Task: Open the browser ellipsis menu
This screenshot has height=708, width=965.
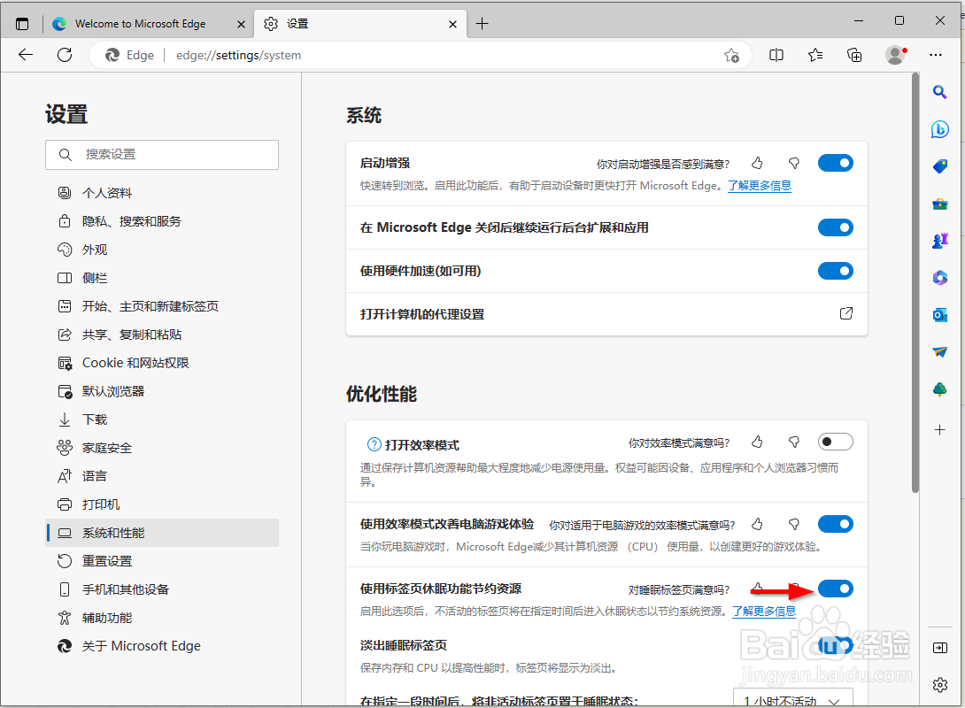Action: [936, 55]
